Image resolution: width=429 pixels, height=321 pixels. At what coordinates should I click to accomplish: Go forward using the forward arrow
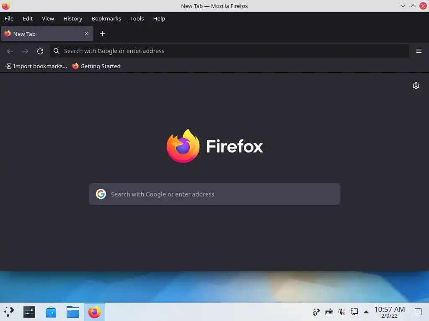click(25, 51)
